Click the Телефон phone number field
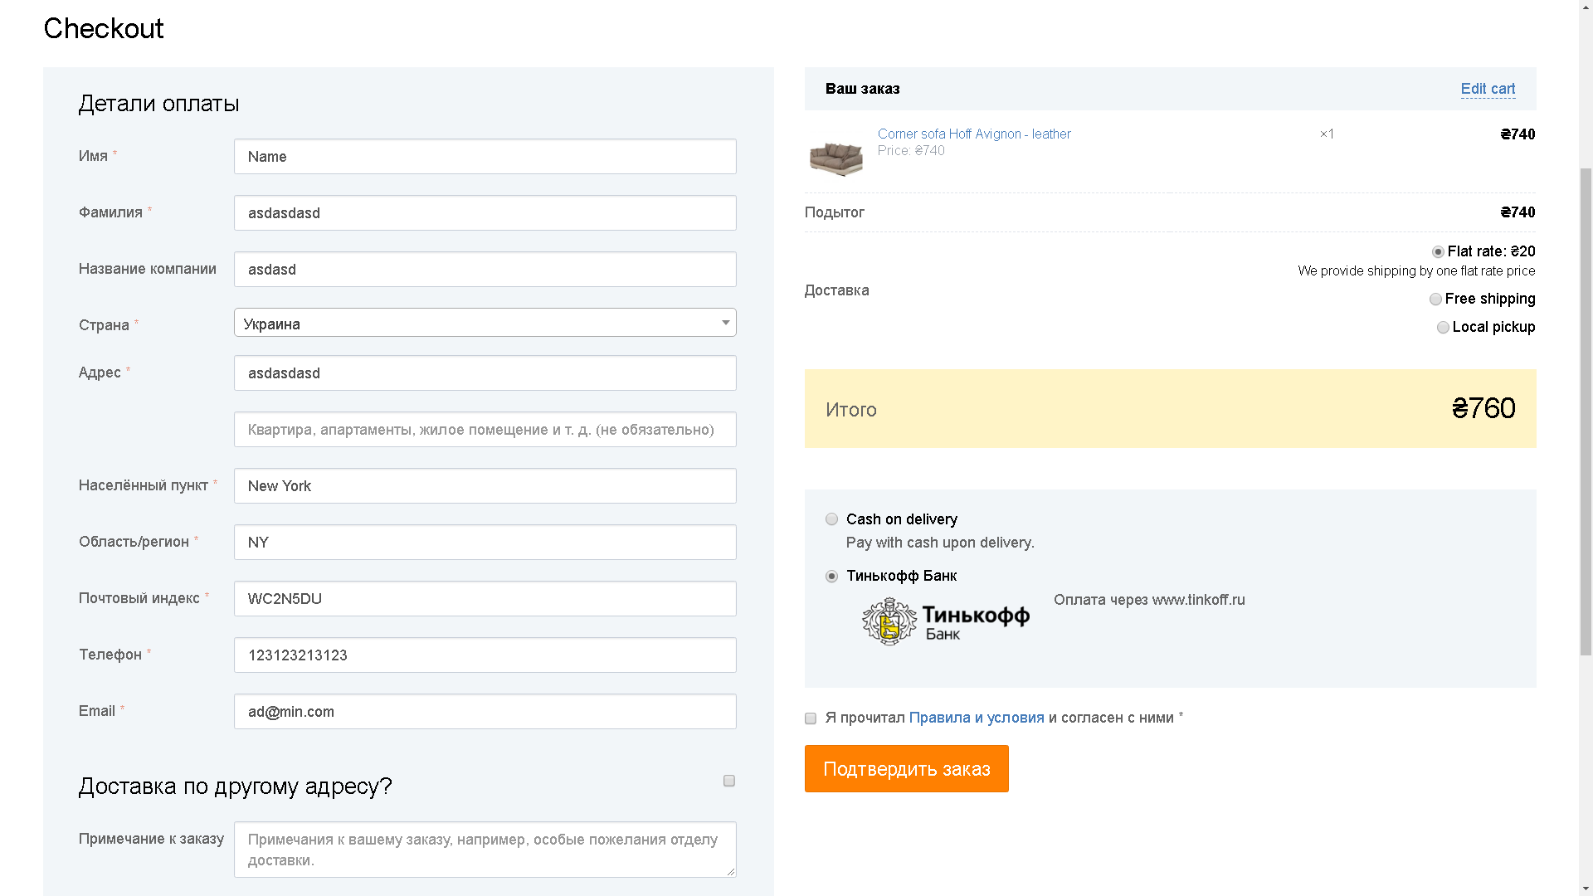The width and height of the screenshot is (1593, 896). click(485, 655)
